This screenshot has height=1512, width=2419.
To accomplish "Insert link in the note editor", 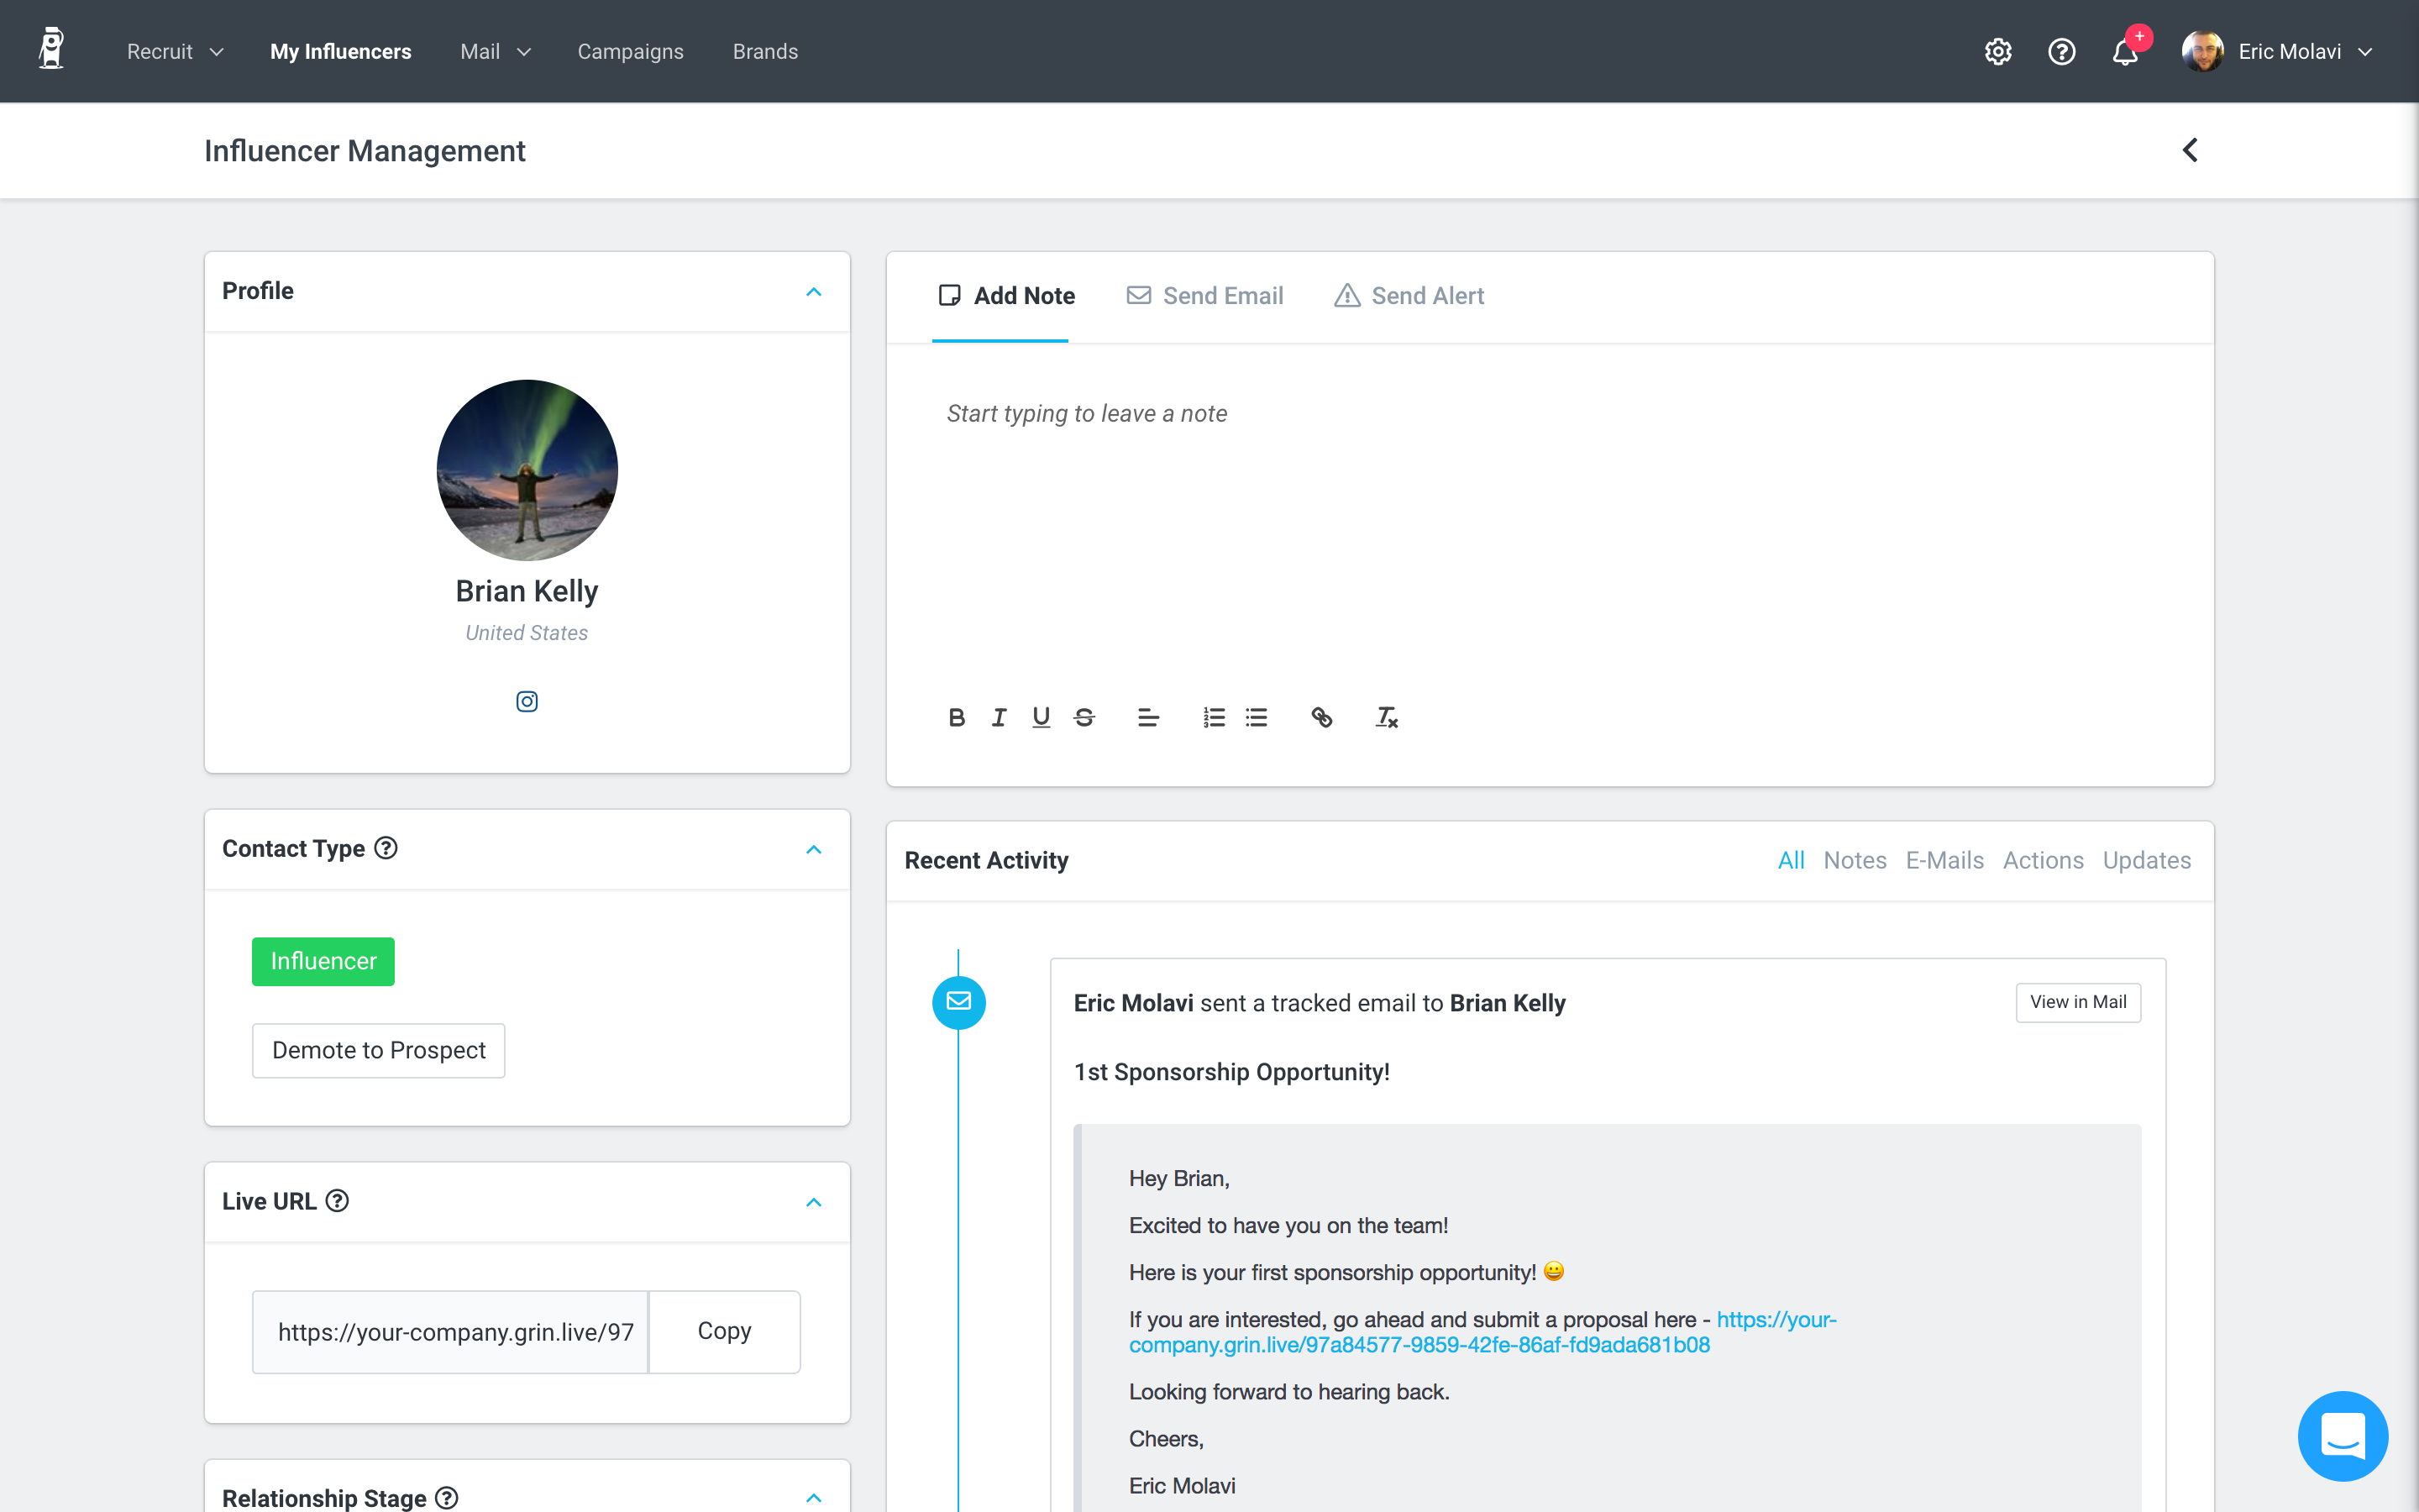I will coord(1321,717).
